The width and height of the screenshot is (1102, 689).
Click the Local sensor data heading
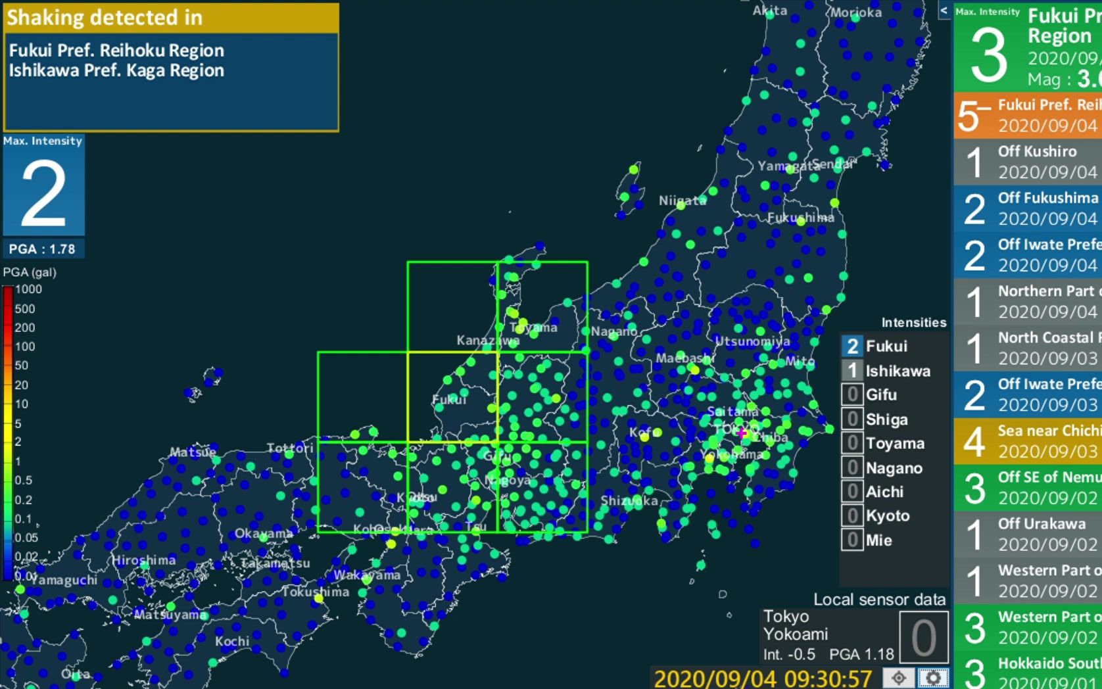(879, 600)
